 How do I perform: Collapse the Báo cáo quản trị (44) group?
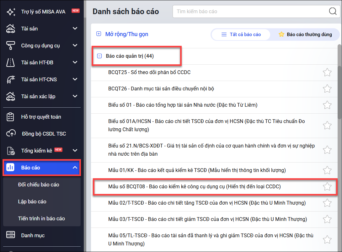click(x=99, y=56)
